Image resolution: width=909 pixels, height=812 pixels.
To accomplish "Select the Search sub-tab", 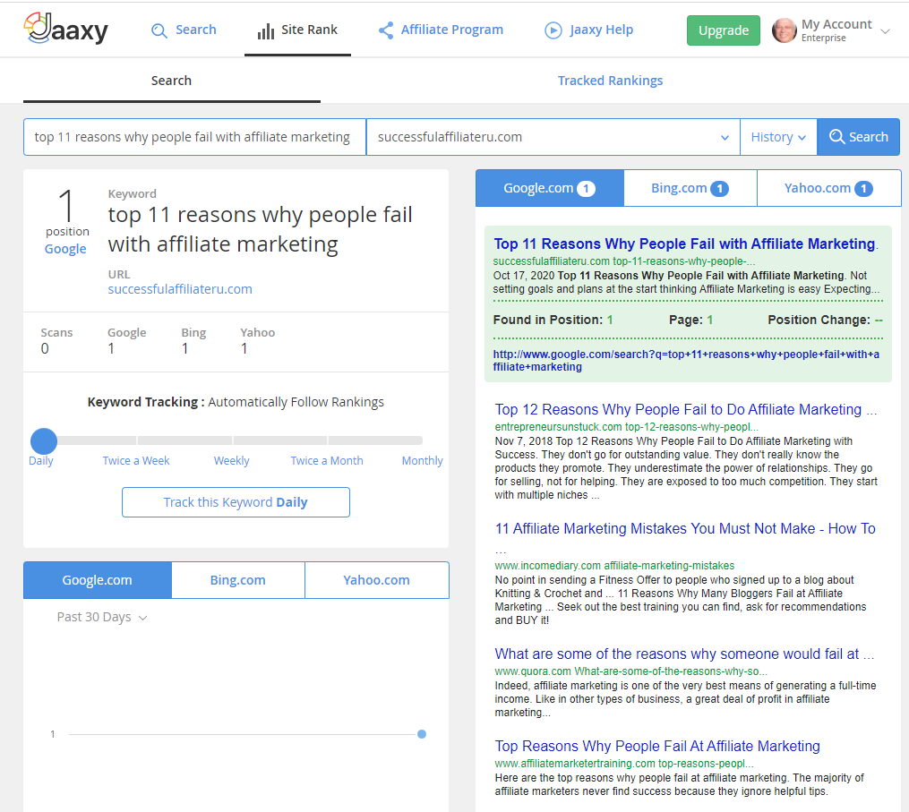I will 171,81.
